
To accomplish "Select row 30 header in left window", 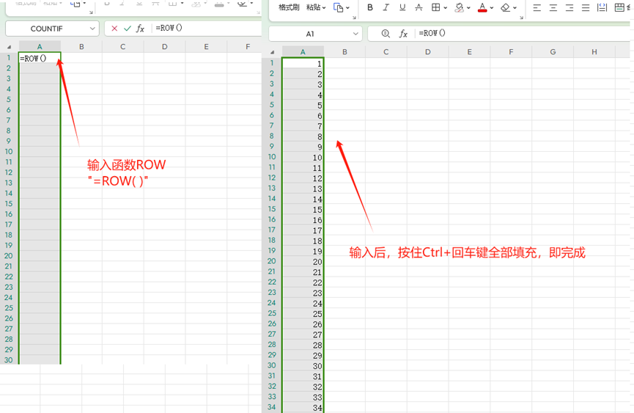I will pos(9,360).
